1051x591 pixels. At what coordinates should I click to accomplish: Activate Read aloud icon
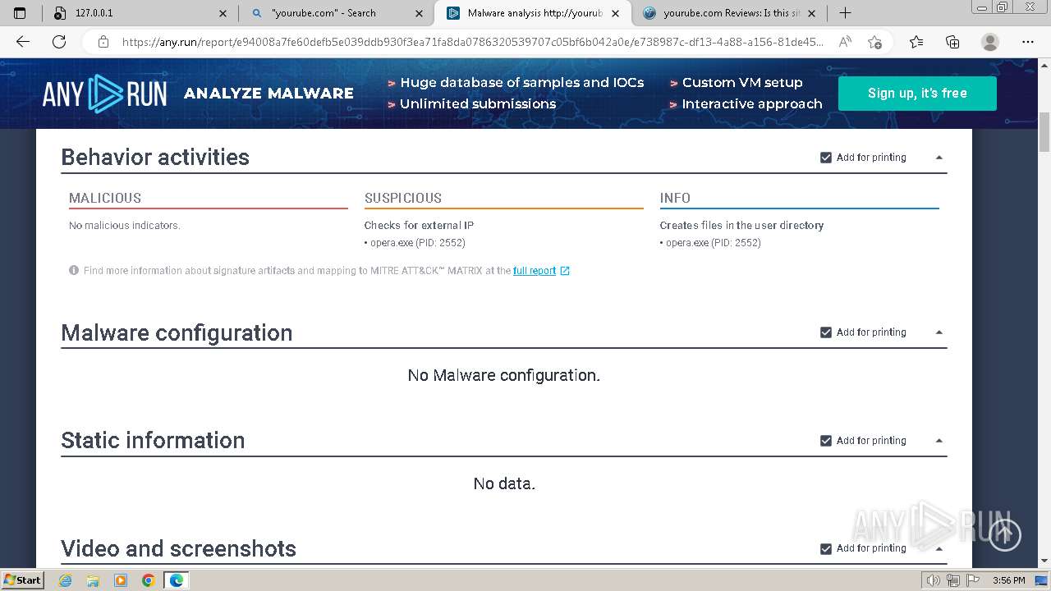point(845,42)
